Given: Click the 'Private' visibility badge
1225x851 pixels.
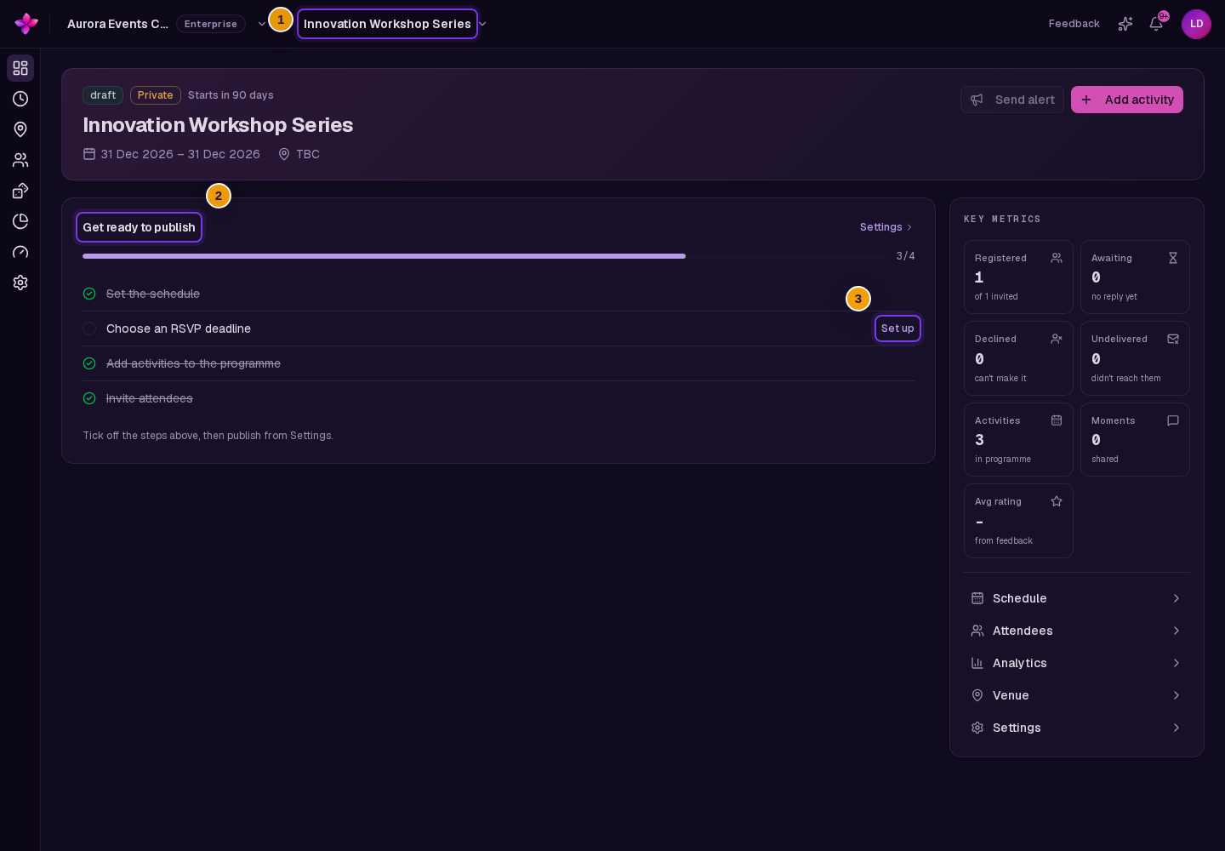Looking at the screenshot, I should click(156, 95).
